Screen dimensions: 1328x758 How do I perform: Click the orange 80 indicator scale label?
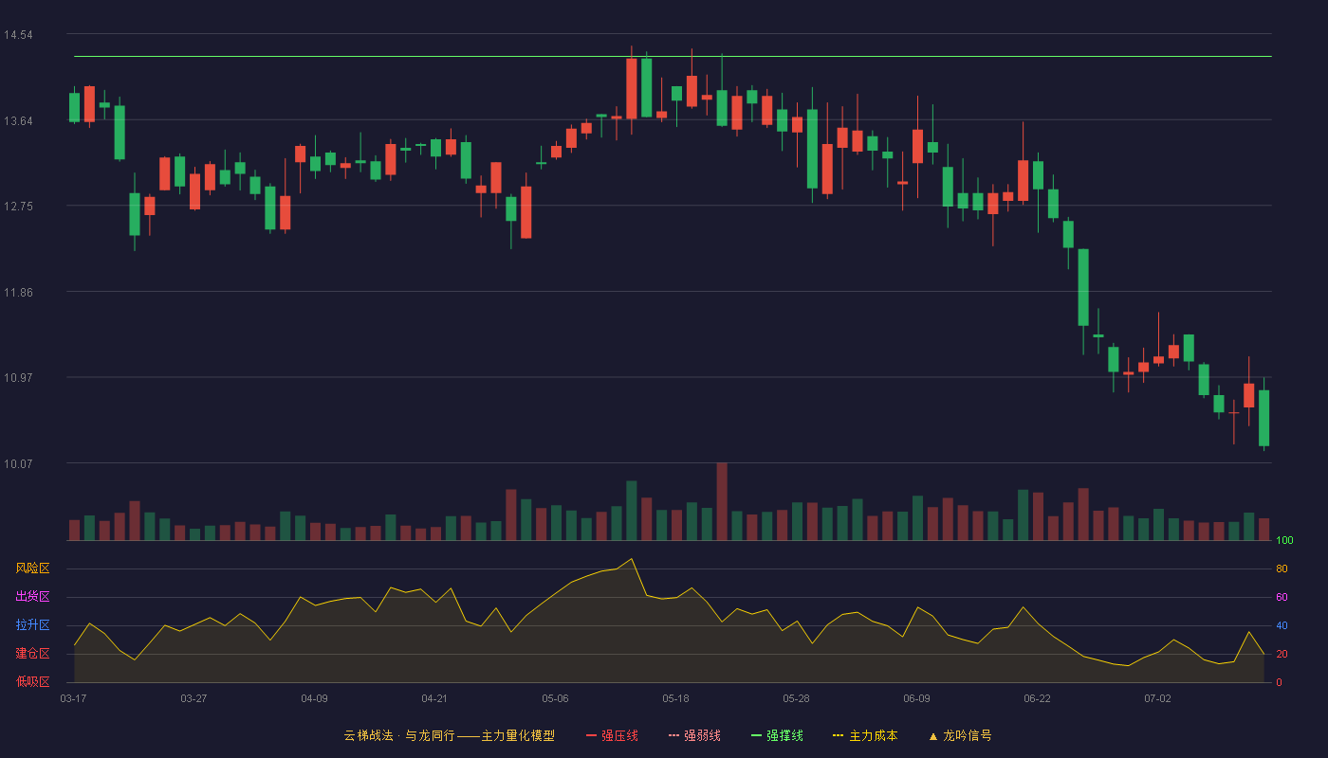coord(1282,569)
